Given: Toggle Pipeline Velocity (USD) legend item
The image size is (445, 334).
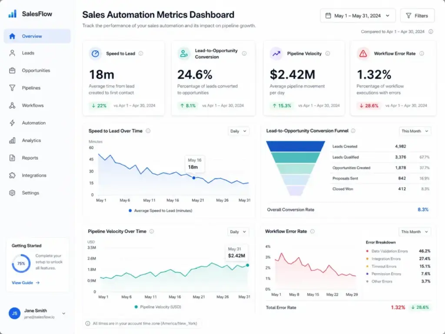Looking at the screenshot, I should pos(158,307).
